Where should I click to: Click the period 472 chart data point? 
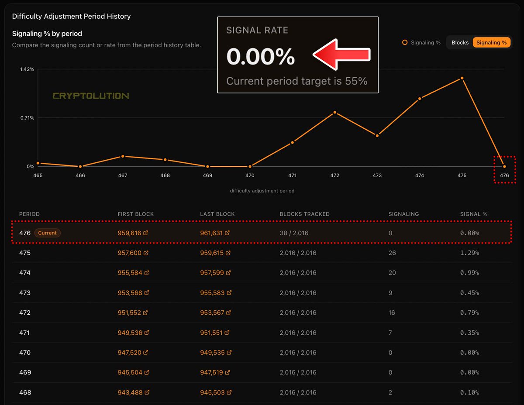click(335, 113)
